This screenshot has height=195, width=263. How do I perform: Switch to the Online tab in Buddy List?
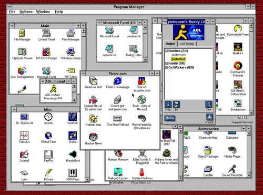(170, 44)
